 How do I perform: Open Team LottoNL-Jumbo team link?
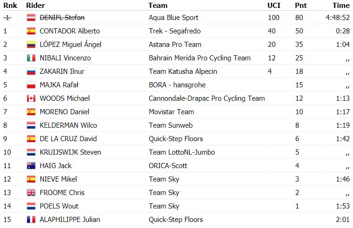click(182, 152)
